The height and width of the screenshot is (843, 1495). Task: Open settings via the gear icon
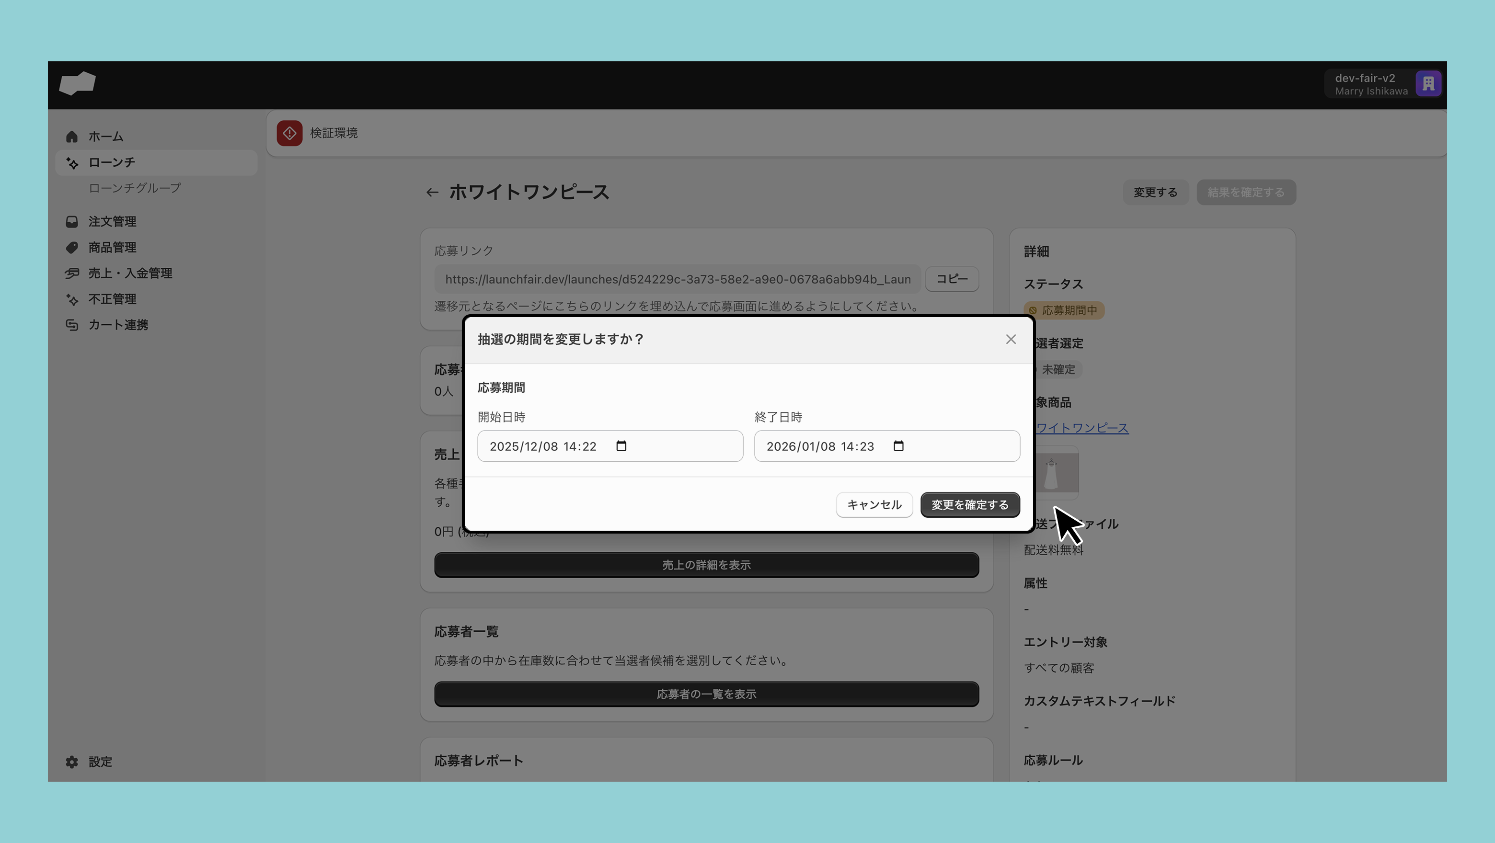pyautogui.click(x=71, y=762)
